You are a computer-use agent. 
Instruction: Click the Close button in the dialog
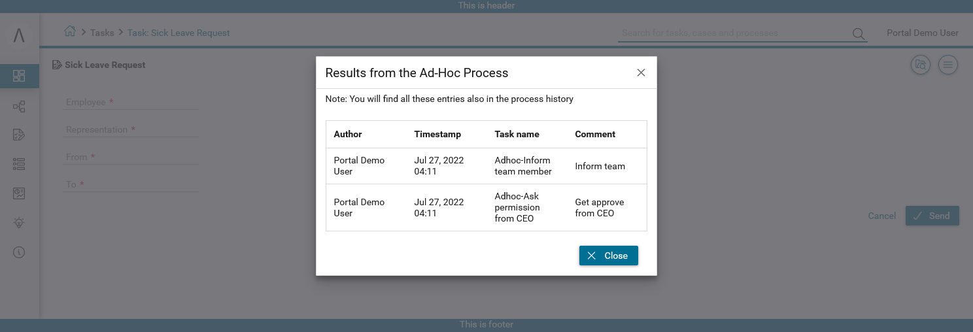click(x=608, y=256)
